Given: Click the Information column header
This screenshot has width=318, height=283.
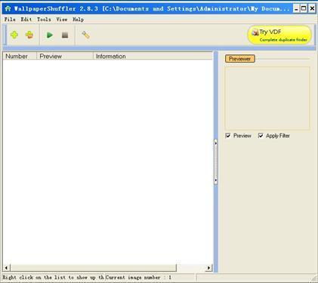Looking at the screenshot, I should point(153,56).
